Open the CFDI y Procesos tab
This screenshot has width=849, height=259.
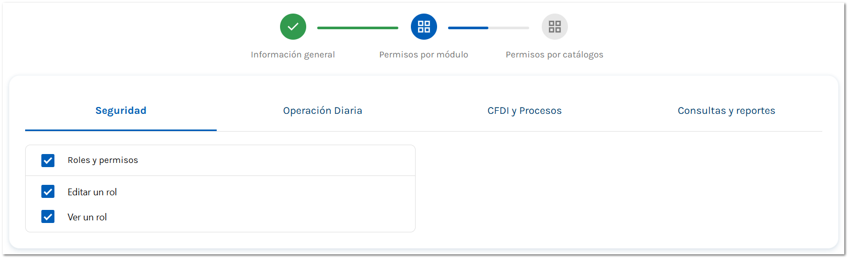pos(524,111)
